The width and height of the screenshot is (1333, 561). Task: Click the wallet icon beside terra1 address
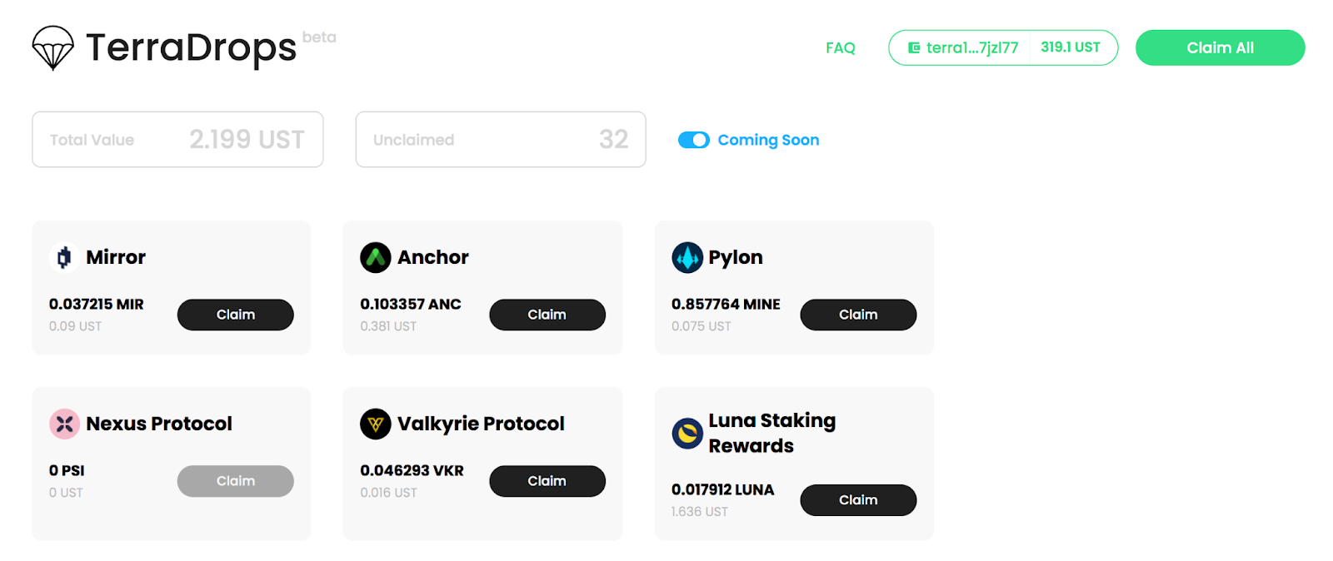pos(914,47)
